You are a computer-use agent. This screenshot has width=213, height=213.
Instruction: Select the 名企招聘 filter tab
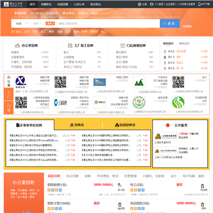pos(72,176)
